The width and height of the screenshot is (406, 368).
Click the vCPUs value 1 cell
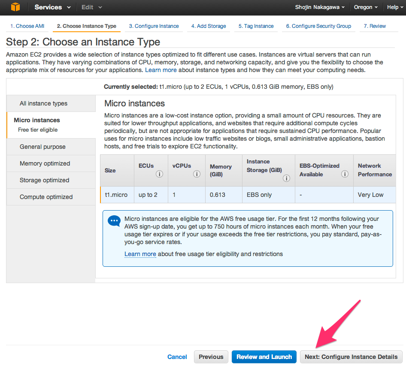coord(187,195)
